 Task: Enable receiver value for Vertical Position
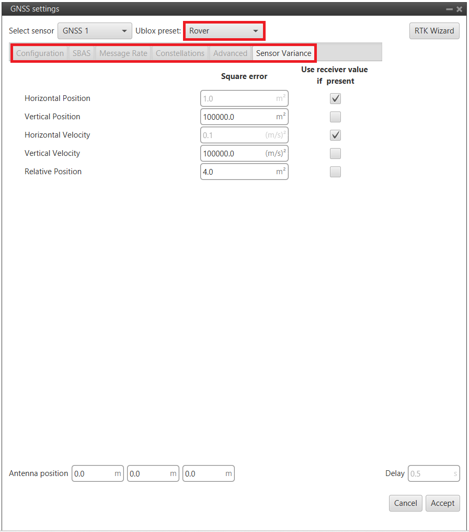click(x=335, y=117)
